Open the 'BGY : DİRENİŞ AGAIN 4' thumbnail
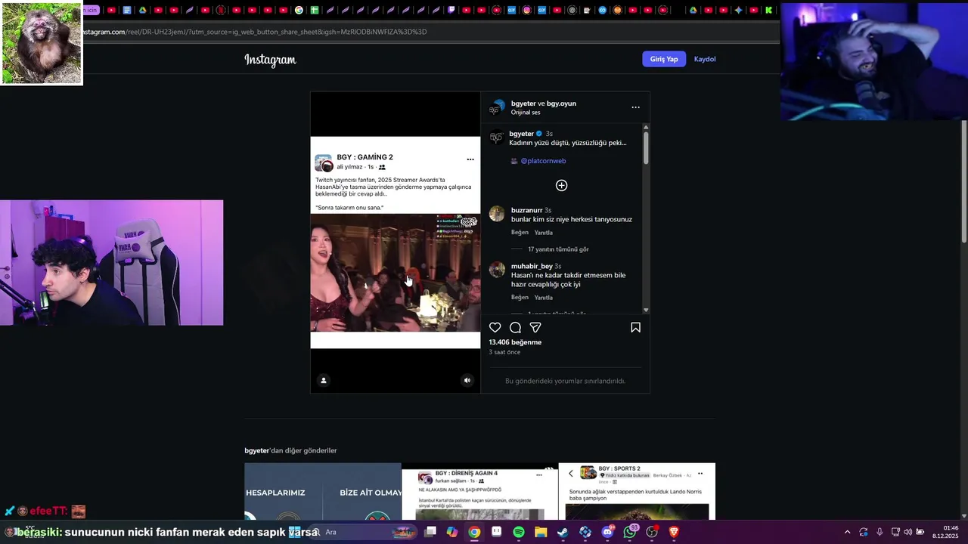Screen dimensions: 968x544 click(479, 492)
